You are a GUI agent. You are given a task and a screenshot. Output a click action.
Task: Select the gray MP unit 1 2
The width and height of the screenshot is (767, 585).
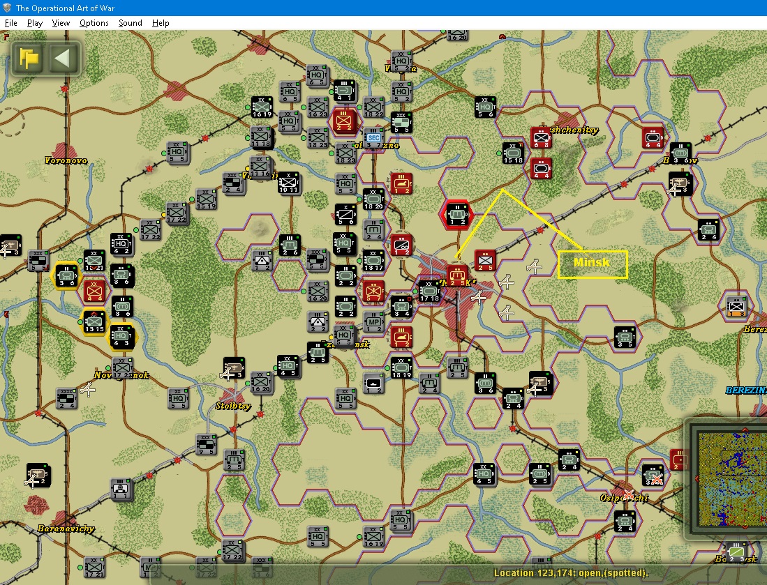[373, 323]
